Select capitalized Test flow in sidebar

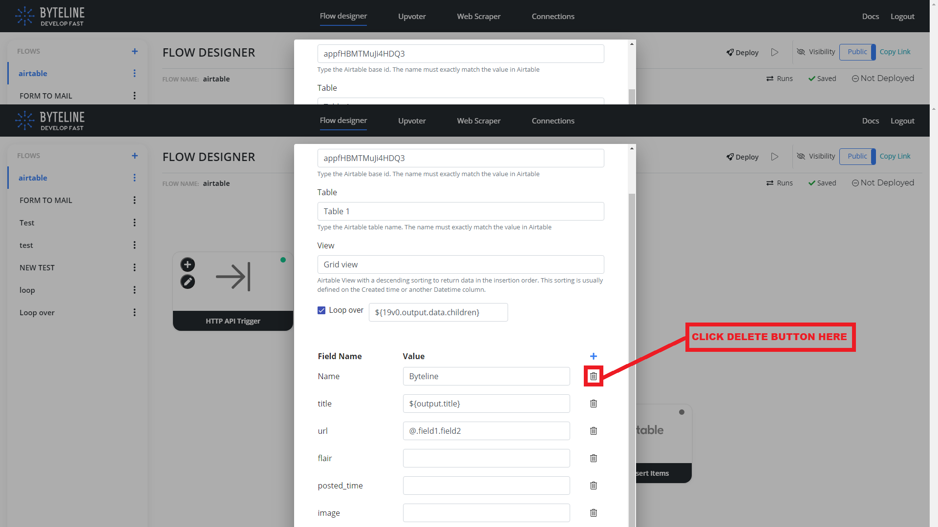(x=27, y=223)
